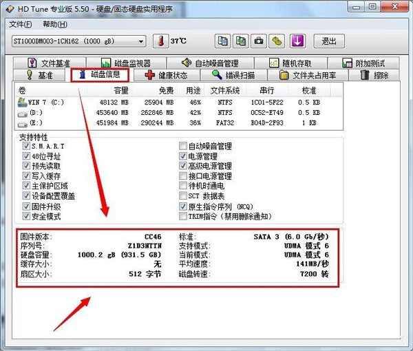Viewport: 413px width, 351px height.
Task: Toggle the 固件升级 checkbox
Action: click(x=26, y=206)
